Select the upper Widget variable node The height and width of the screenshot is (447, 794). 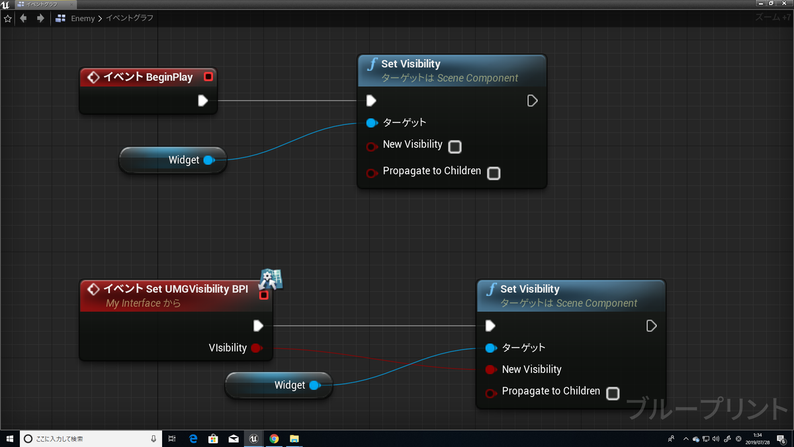tap(173, 160)
